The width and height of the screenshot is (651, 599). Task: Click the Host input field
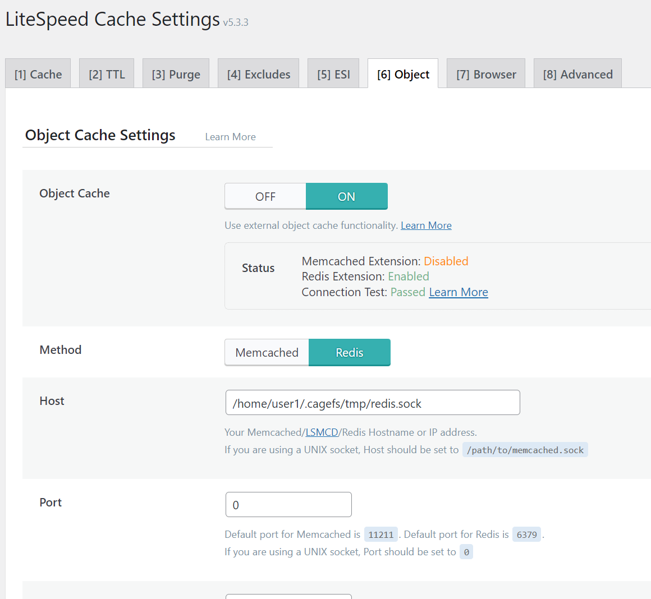[x=373, y=402]
